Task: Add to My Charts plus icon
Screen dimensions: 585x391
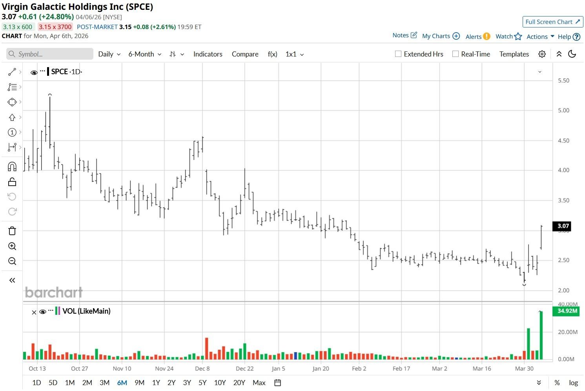Action: pyautogui.click(x=456, y=36)
